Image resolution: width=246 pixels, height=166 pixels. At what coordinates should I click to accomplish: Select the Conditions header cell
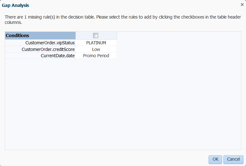(x=40, y=36)
